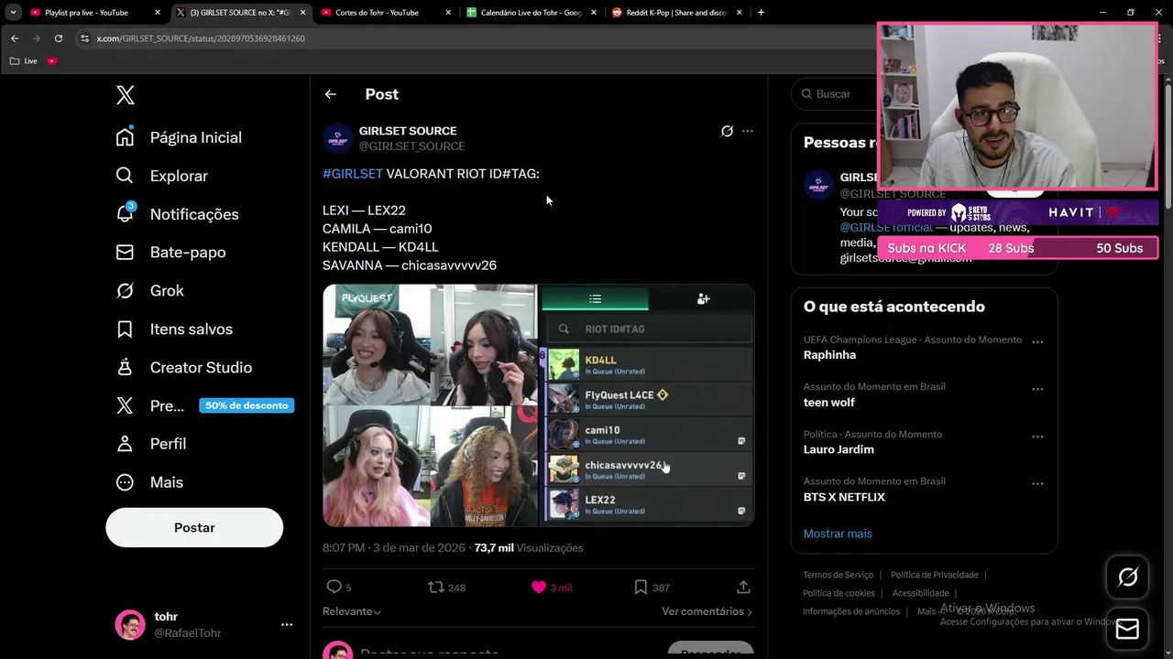Click the site info icon in address bar

point(84,38)
